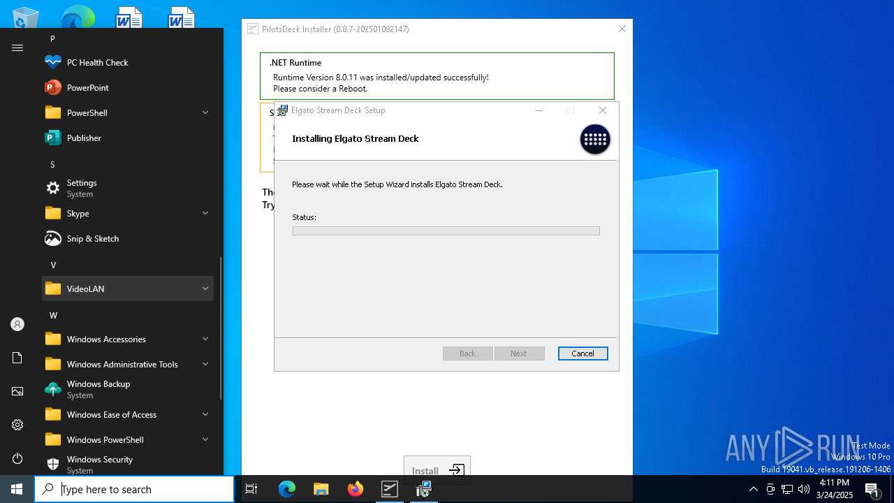
Task: Launch Publisher from Start menu
Action: coord(128,138)
